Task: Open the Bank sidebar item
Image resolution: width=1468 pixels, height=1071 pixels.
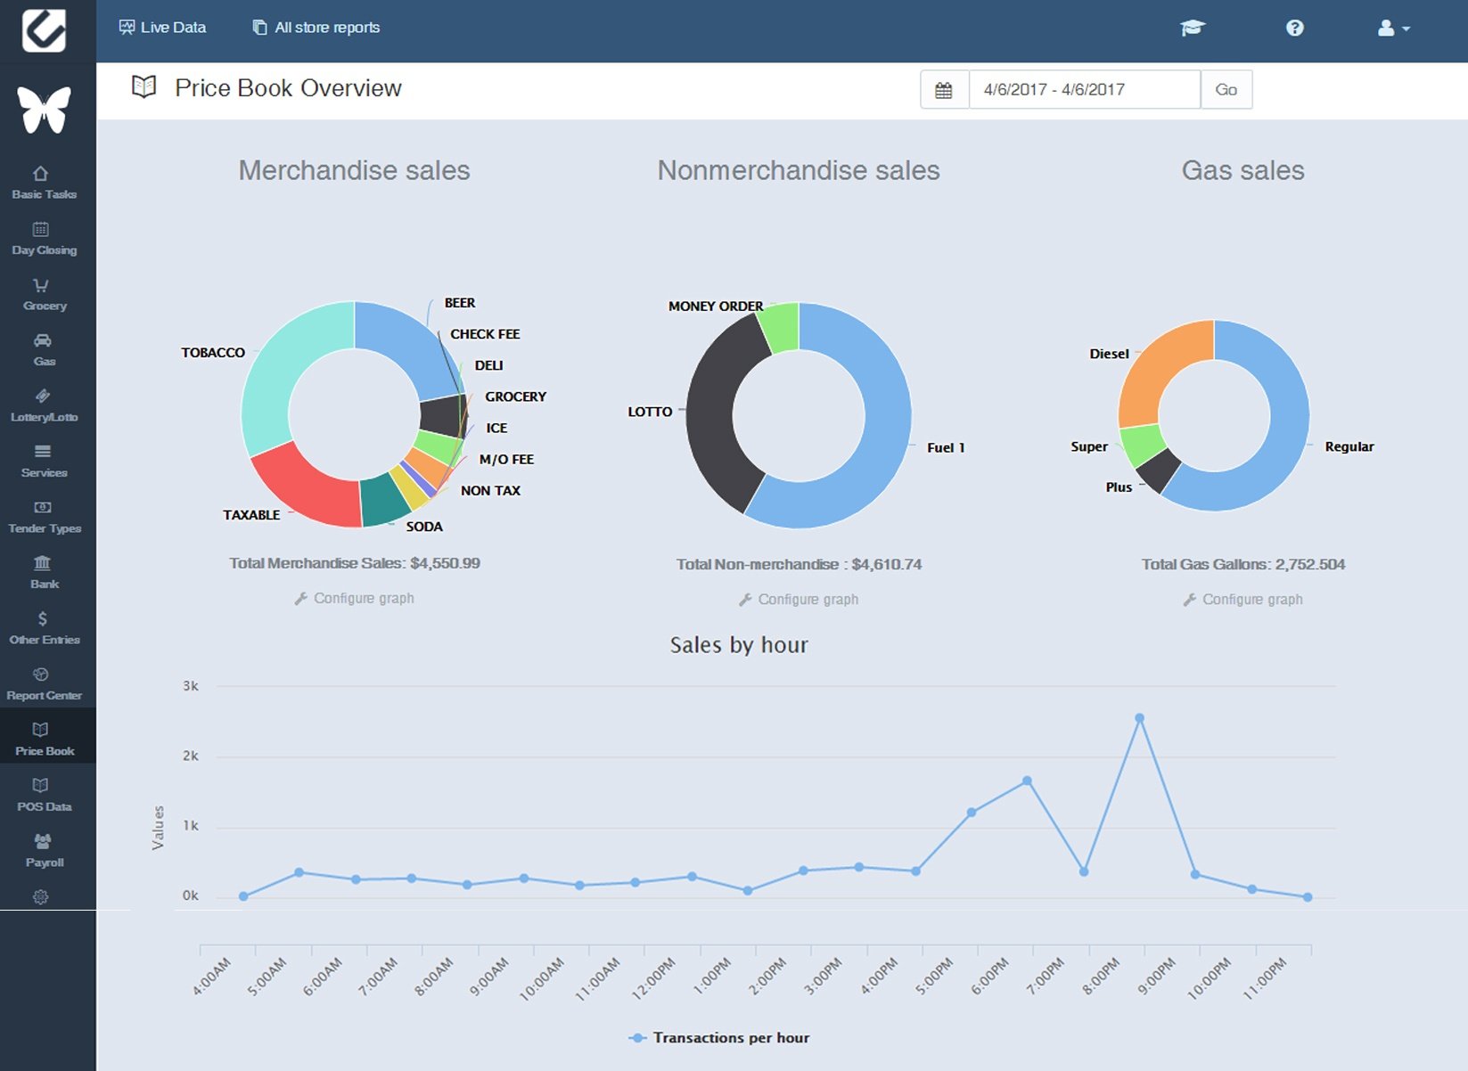Action: click(x=44, y=572)
